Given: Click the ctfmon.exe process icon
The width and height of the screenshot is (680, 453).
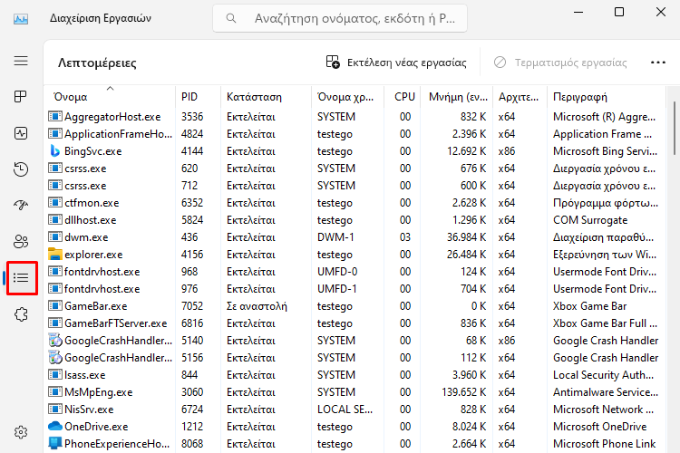Looking at the screenshot, I should (x=55, y=202).
